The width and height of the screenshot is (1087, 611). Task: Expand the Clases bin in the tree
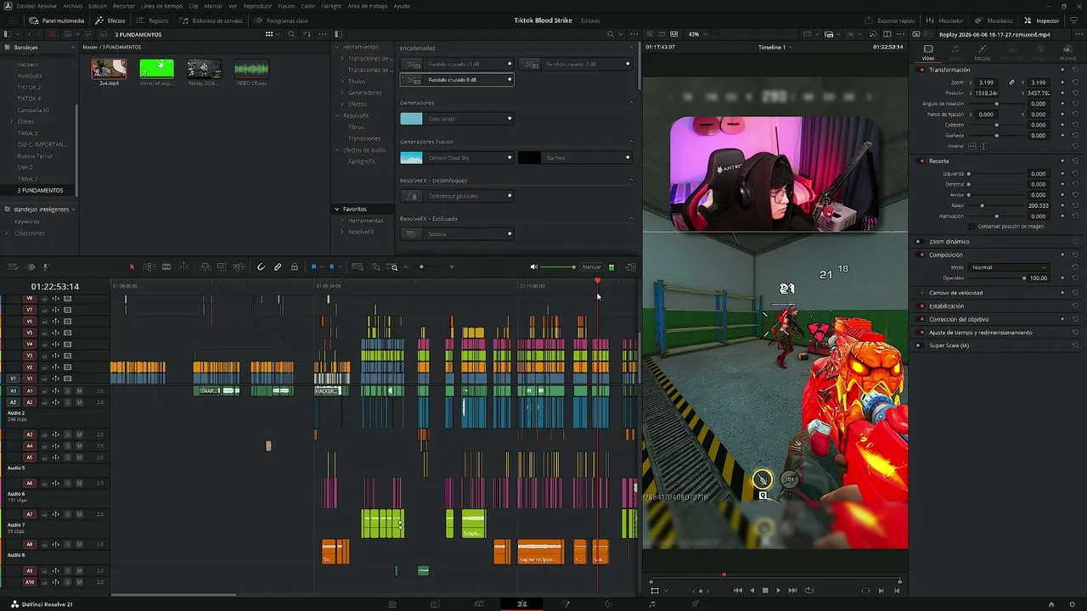click(11, 121)
